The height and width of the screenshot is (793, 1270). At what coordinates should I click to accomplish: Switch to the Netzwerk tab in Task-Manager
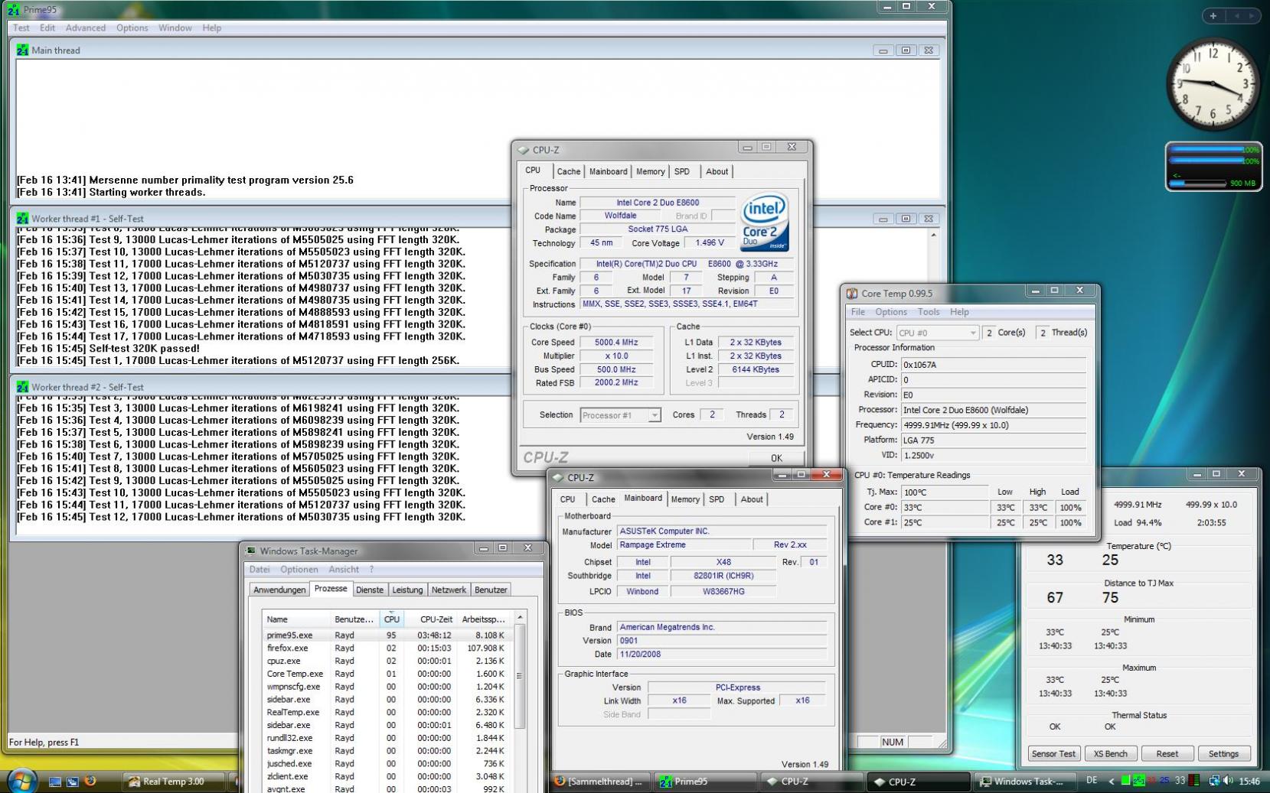pos(449,590)
